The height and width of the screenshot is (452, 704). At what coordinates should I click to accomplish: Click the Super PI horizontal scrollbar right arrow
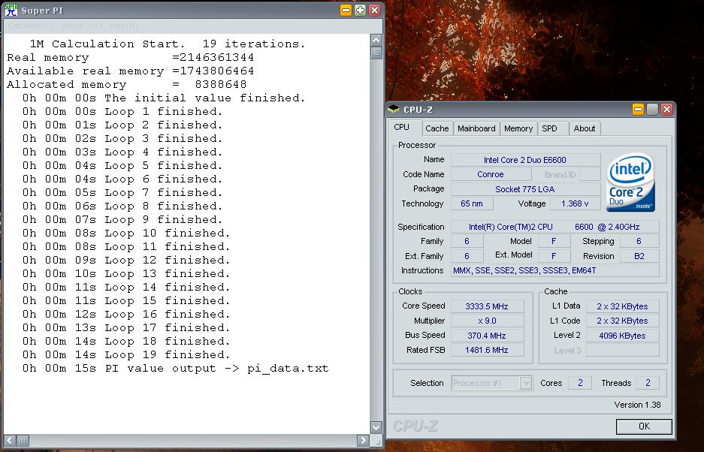pyautogui.click(x=363, y=441)
